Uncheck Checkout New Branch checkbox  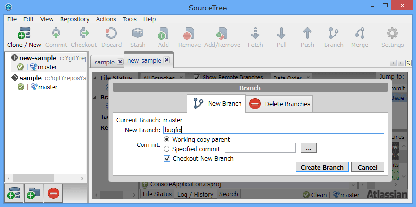(x=167, y=159)
